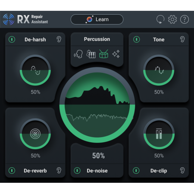Click the De-harsh 50% value

coord(35,92)
